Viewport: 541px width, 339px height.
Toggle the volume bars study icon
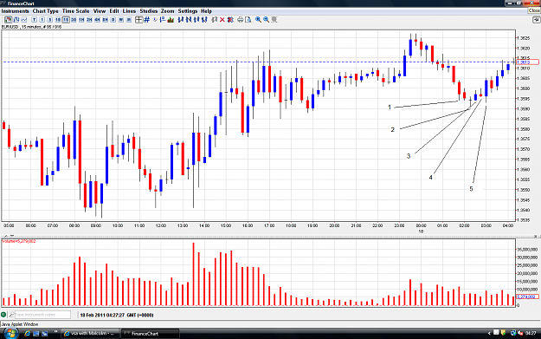tap(171, 20)
